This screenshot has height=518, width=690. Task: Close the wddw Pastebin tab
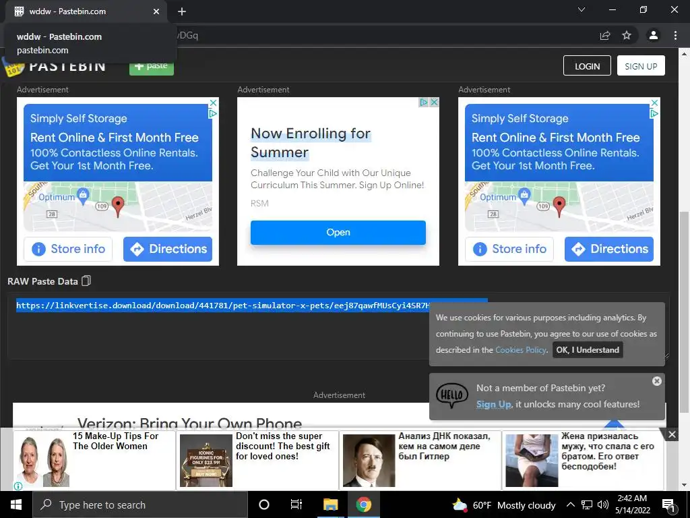156,11
